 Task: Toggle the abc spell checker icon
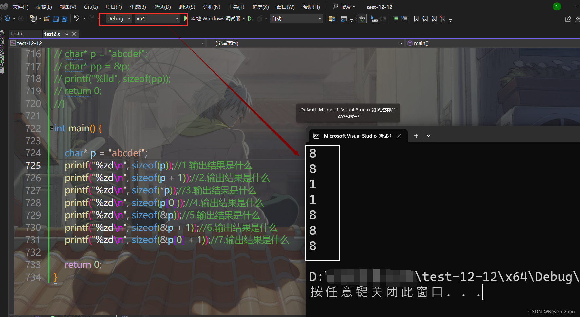point(362,19)
